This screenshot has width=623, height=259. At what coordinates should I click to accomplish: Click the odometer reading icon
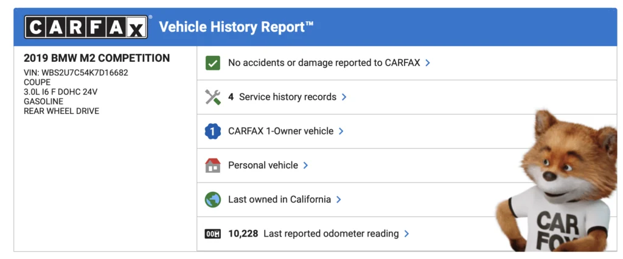212,234
